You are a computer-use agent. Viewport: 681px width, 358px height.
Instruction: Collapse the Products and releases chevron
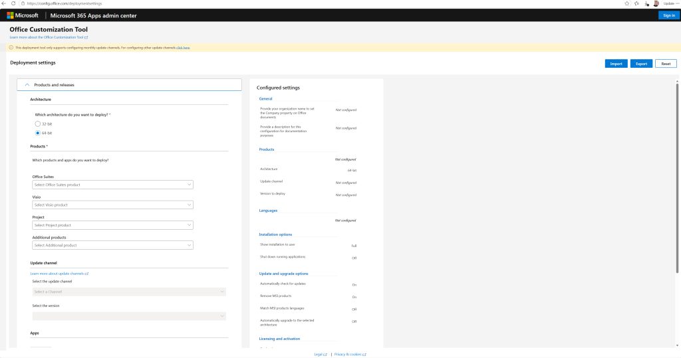tap(27, 85)
